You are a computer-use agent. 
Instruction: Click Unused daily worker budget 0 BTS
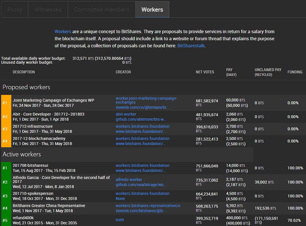click(x=127, y=63)
